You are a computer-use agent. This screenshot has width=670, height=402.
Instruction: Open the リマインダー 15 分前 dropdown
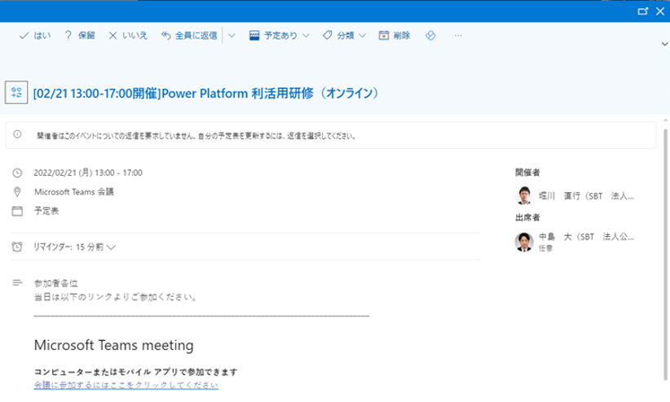(x=74, y=247)
